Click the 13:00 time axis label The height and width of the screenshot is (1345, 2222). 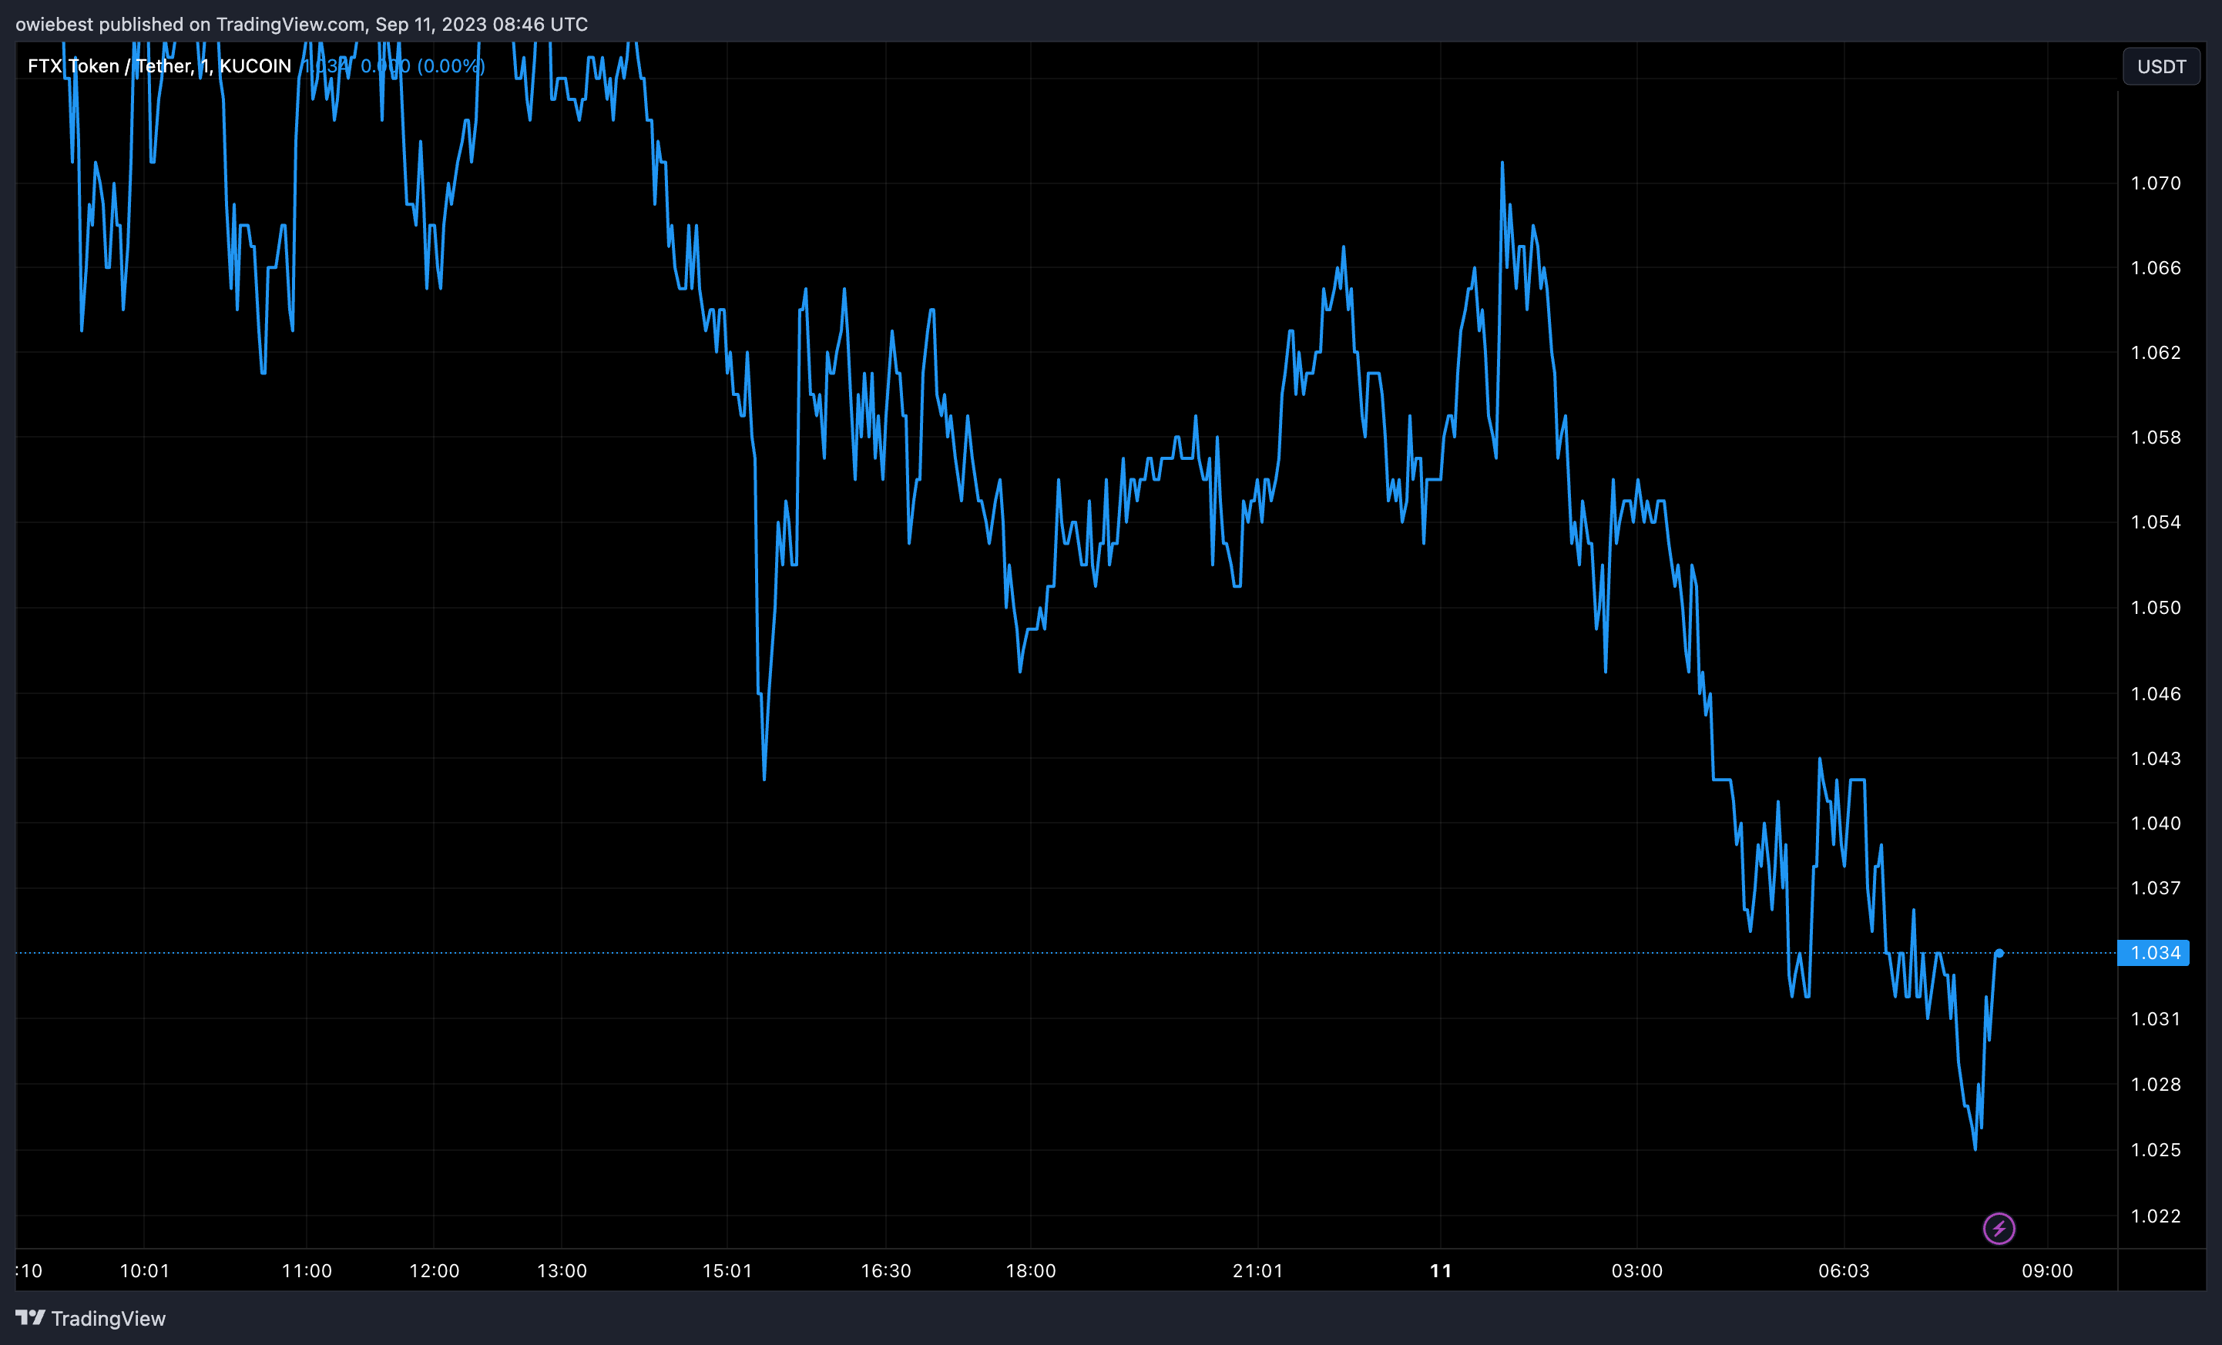pos(562,1271)
